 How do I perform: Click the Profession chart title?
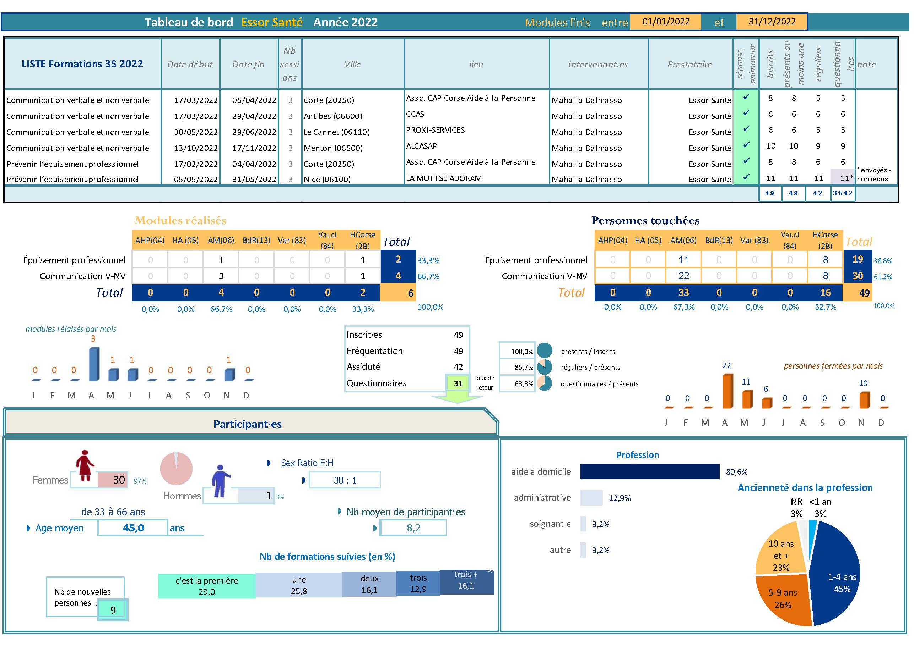[x=637, y=455]
